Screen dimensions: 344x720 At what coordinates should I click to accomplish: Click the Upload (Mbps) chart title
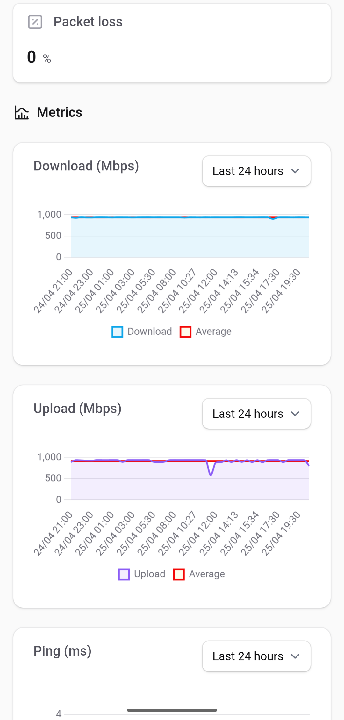pos(77,409)
